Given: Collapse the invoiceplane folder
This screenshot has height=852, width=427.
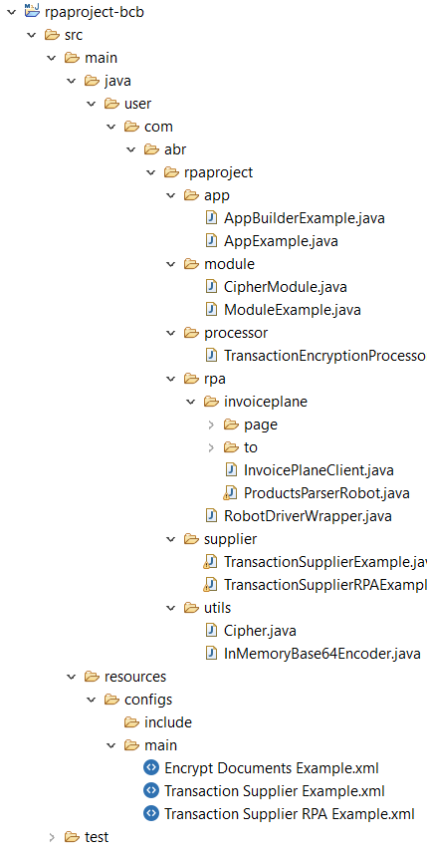Looking at the screenshot, I should 190,402.
